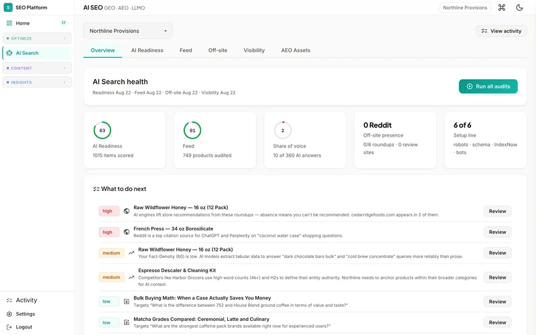The image size is (536, 335).
Task: Review the Bulk Buying Math item
Action: coord(497,301)
